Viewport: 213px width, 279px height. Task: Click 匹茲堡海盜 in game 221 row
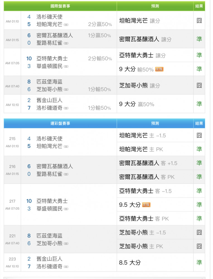49,236
